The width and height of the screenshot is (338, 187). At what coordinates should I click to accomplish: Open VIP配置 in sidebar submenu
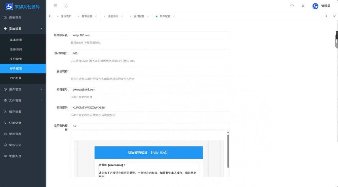[23, 78]
